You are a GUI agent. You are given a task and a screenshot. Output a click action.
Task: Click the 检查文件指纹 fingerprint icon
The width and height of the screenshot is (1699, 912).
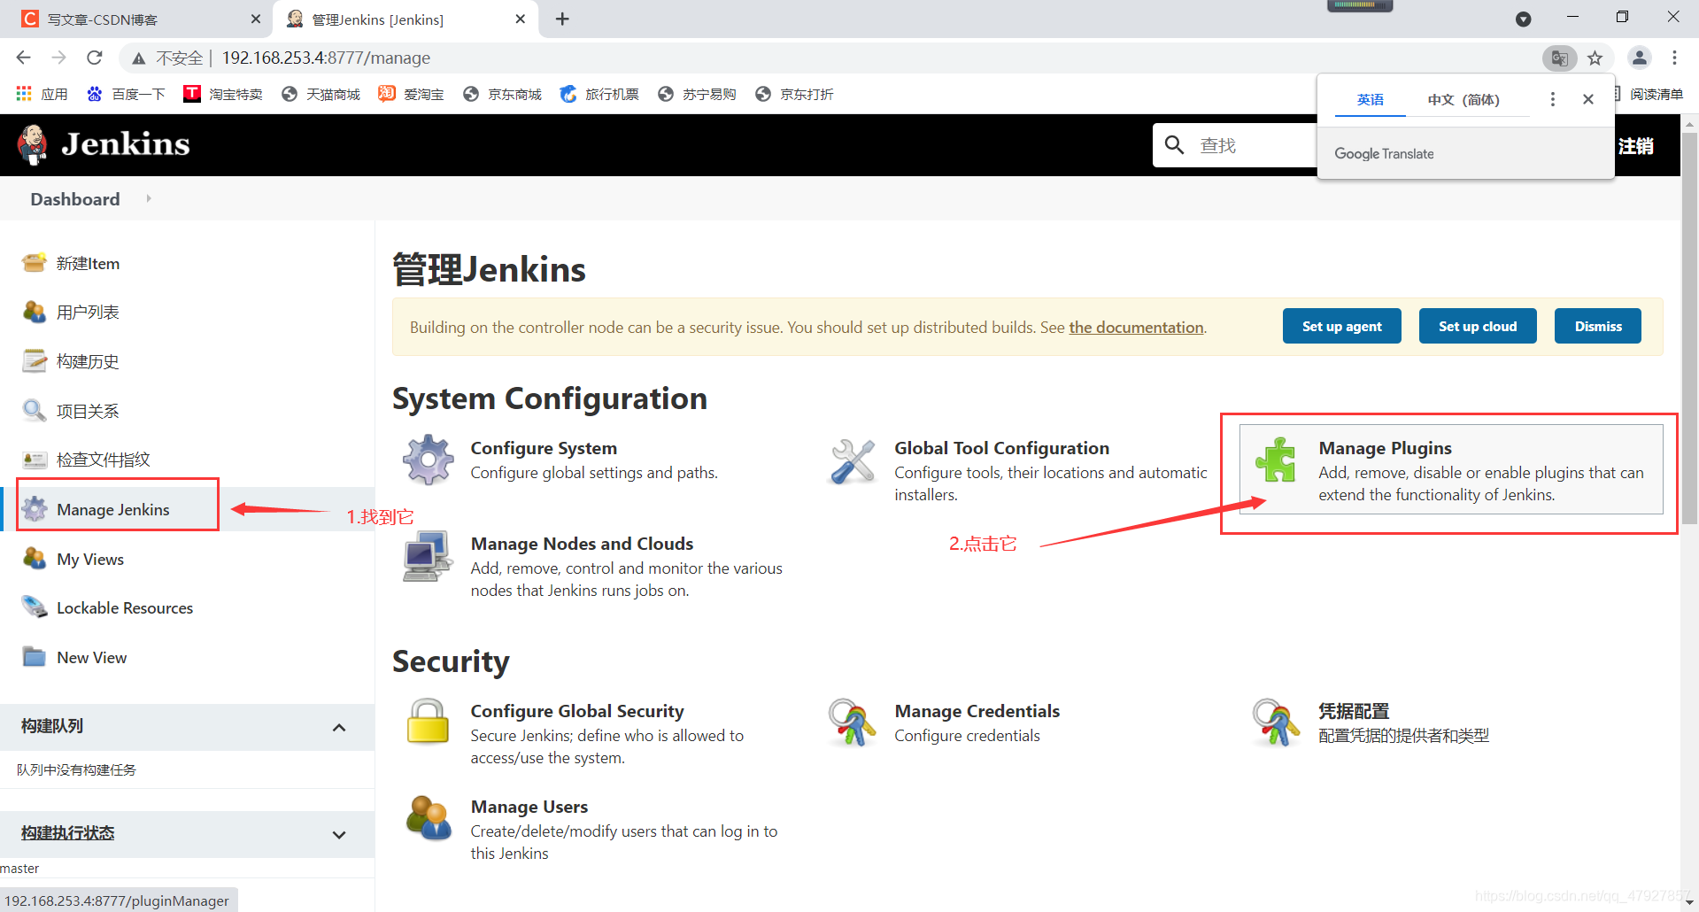pos(35,460)
